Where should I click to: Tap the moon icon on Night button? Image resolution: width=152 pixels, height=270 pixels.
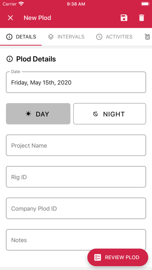coord(95,114)
